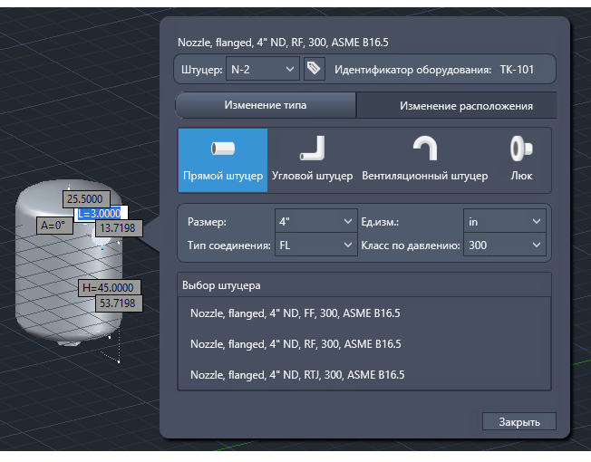591x462 pixels.
Task: Click the H=45.0000 dimension field
Action: pos(110,288)
